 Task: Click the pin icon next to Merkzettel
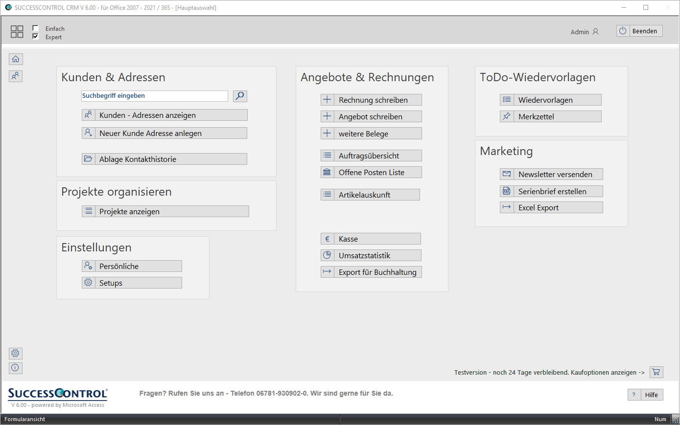click(x=507, y=116)
